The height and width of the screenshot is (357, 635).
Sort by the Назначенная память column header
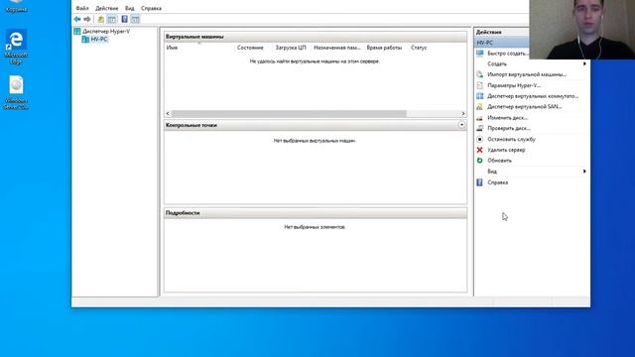[x=337, y=48]
